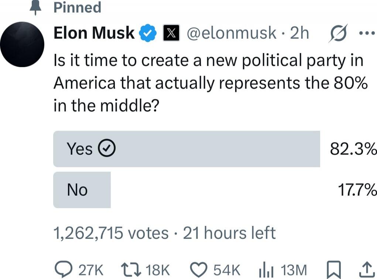This screenshot has height=279, width=377.
Task: Repost the poll with the retweet icon
Action: [x=131, y=270]
